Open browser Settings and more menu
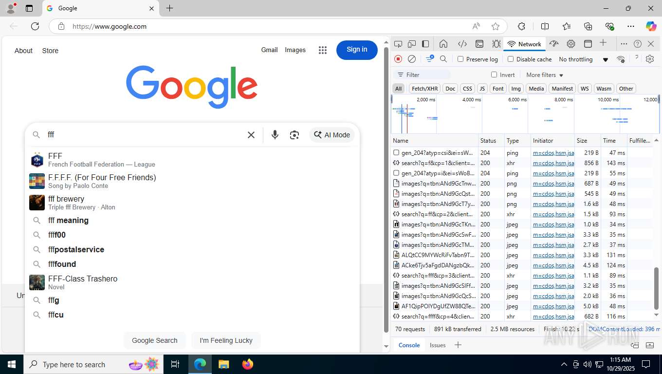 coord(631,26)
